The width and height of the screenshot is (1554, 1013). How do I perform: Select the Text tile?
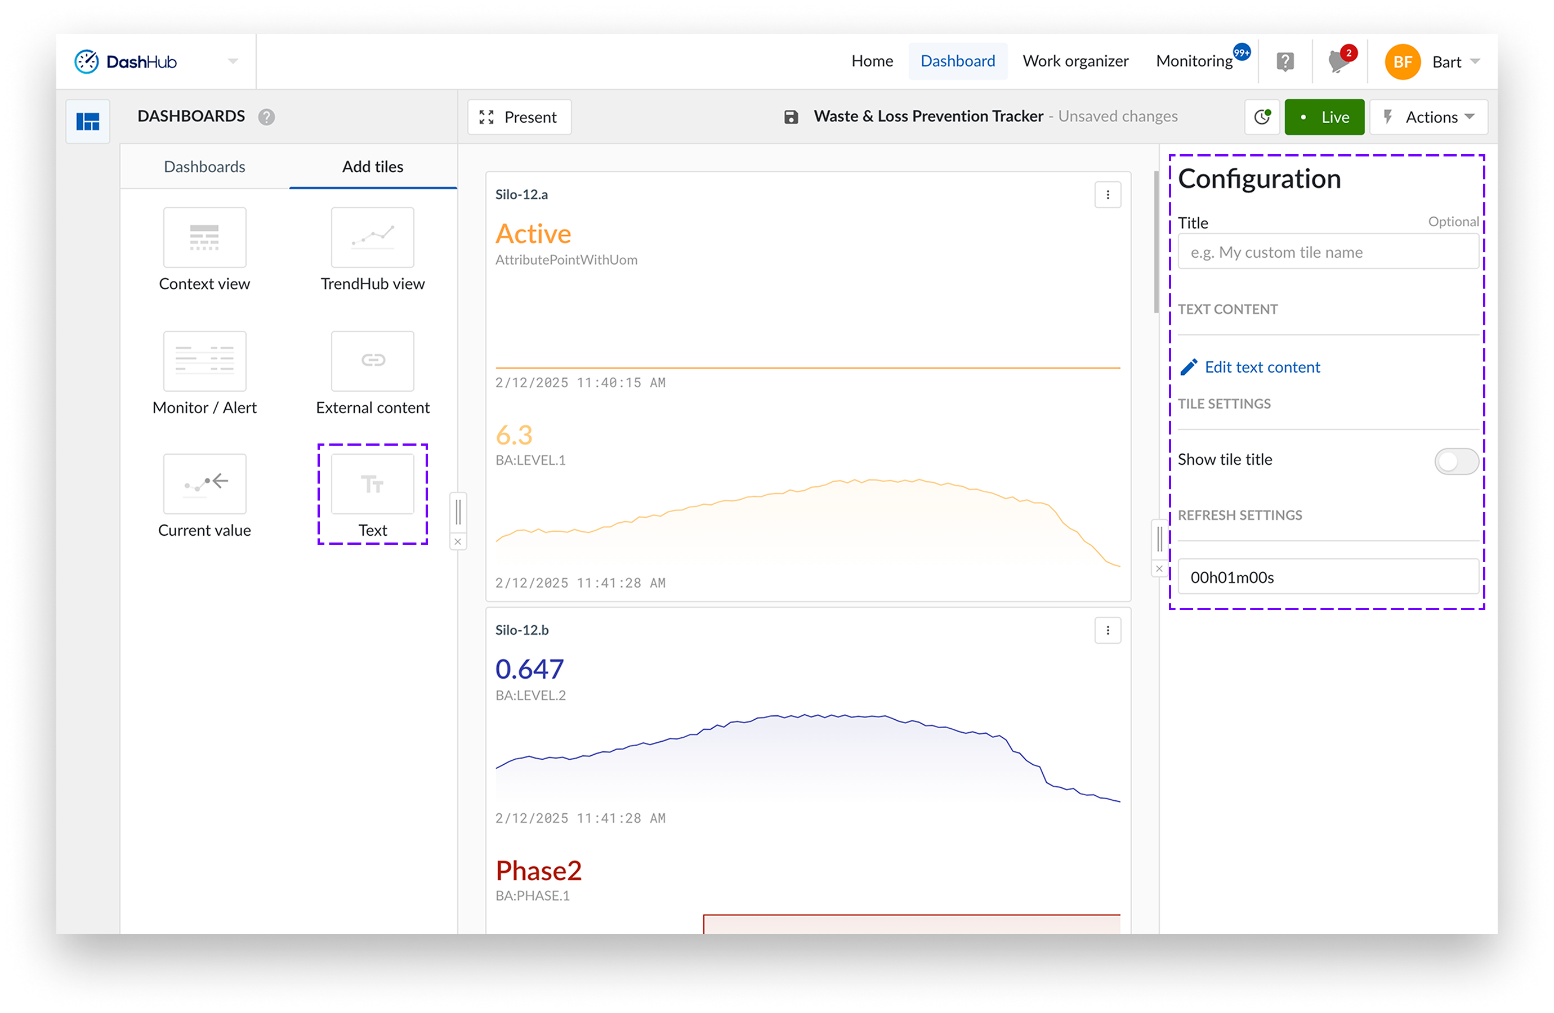[x=372, y=485]
